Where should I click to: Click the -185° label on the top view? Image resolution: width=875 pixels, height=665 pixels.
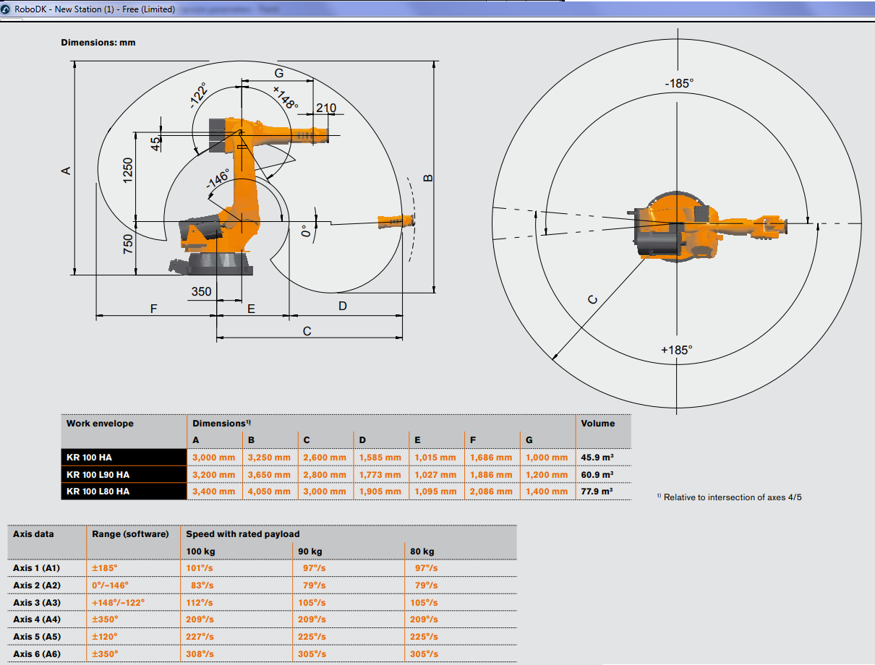(x=678, y=84)
